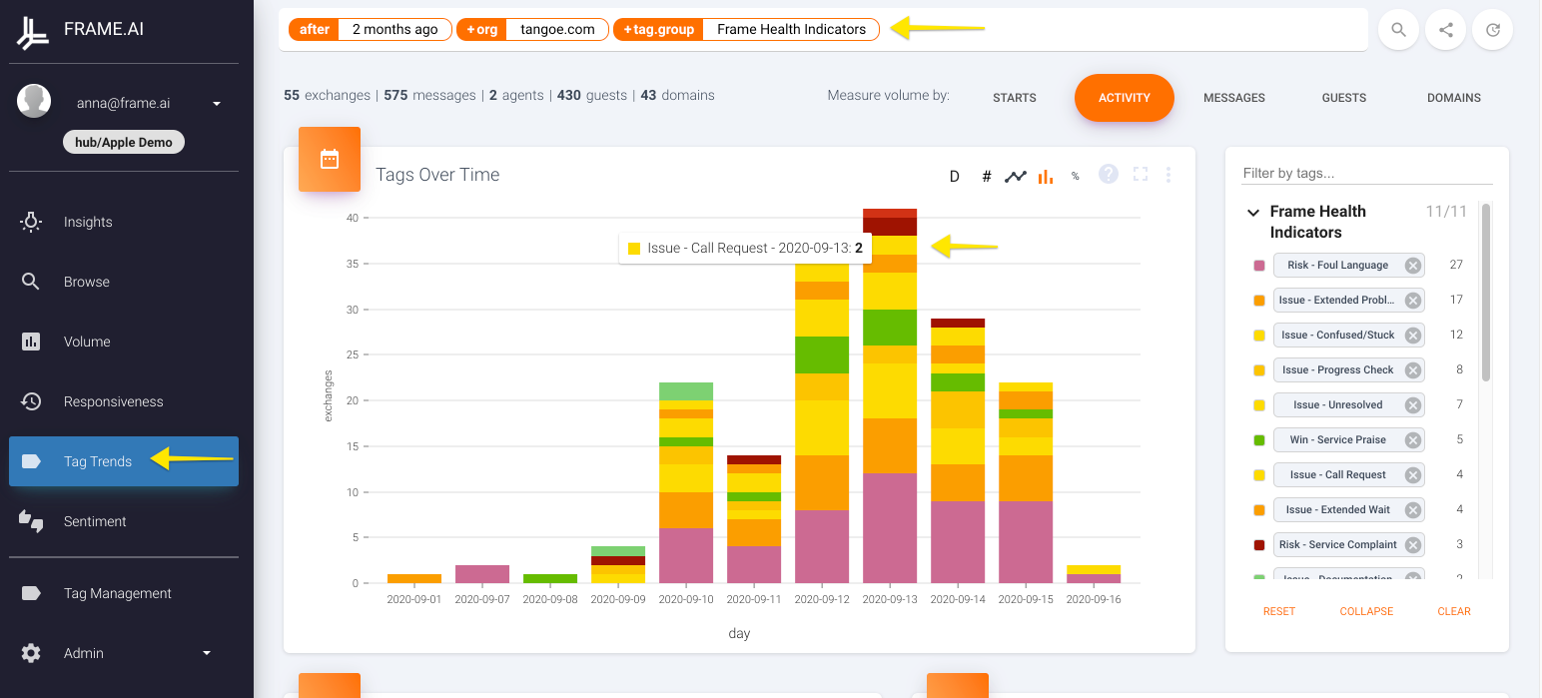Expand the Admin submenu arrow

(207, 653)
